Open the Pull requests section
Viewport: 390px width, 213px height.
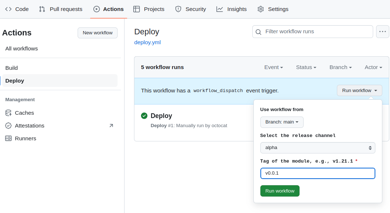pos(60,9)
